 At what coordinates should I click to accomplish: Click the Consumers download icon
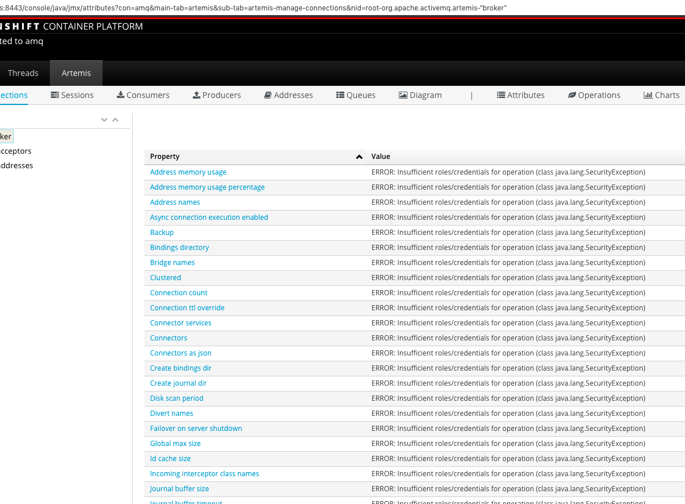[x=121, y=95]
